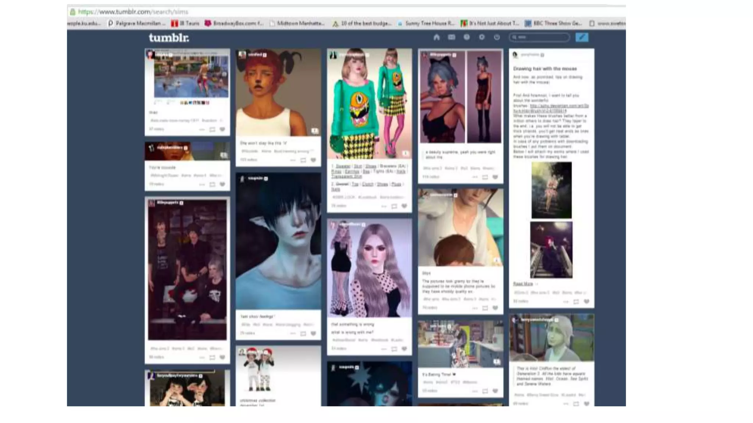The image size is (753, 423).
Task: Open 'Palgrave Macmillan' bookmark
Action: (136, 23)
